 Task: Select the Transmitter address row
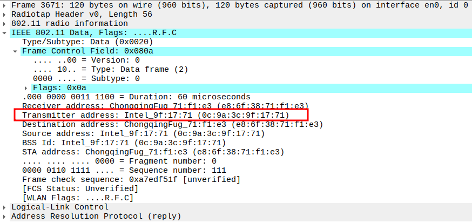click(156, 115)
